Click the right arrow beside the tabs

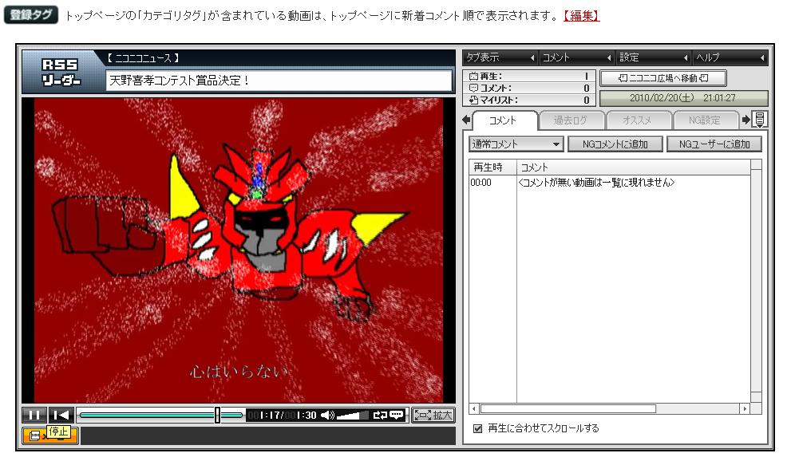(x=745, y=120)
